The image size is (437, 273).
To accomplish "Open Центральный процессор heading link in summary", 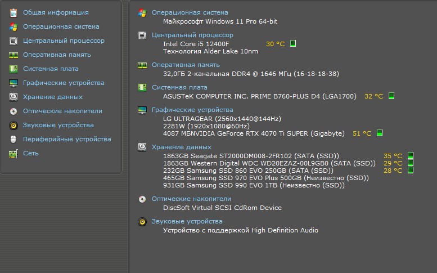I will pyautogui.click(x=192, y=35).
